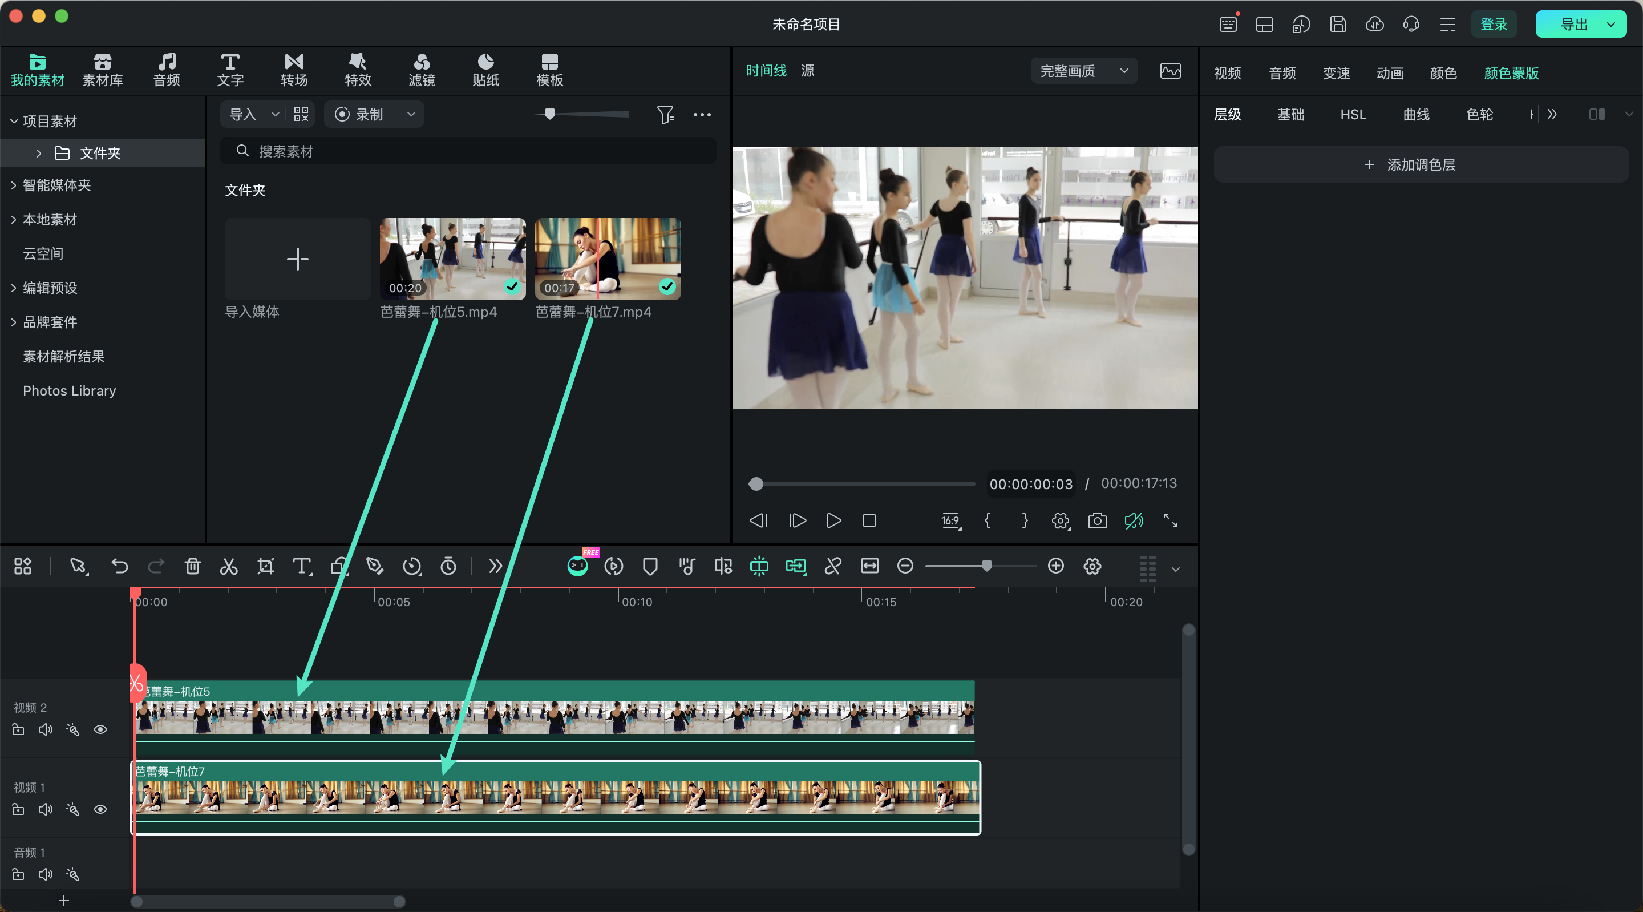Mute the 视频 2 track audio
The image size is (1643, 912).
pos(45,729)
